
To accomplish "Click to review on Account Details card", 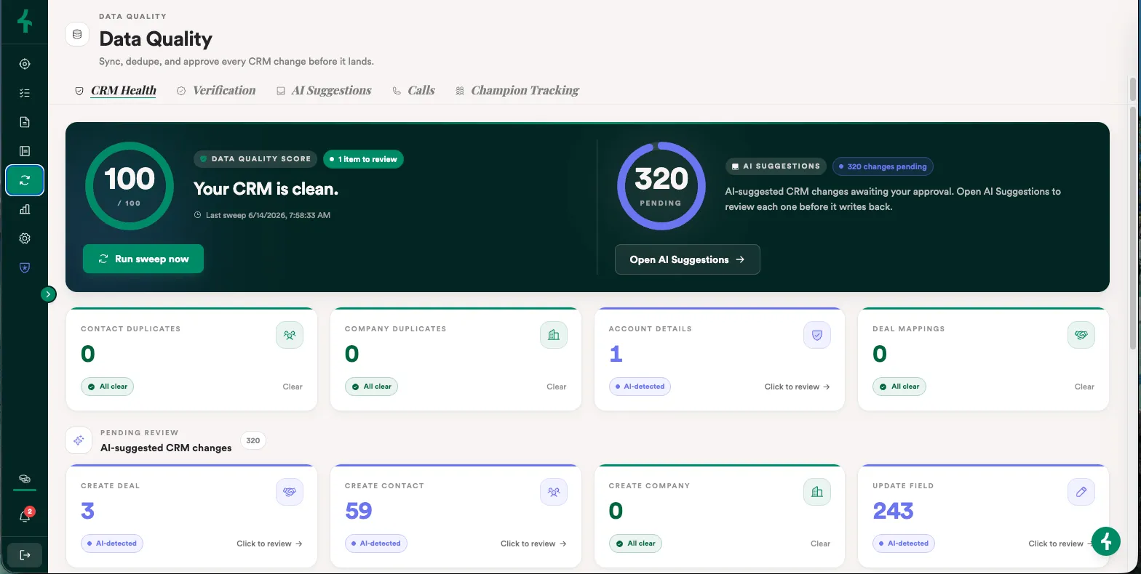I will coord(798,387).
